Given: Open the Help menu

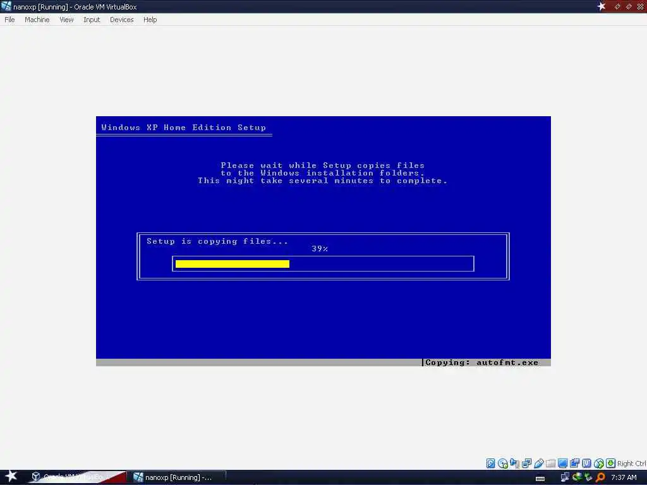Looking at the screenshot, I should click(x=150, y=20).
